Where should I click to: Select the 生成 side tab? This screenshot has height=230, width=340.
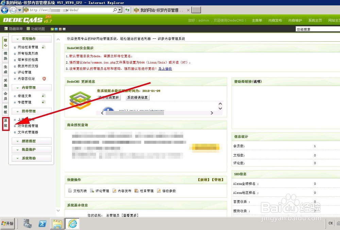coord(5,69)
